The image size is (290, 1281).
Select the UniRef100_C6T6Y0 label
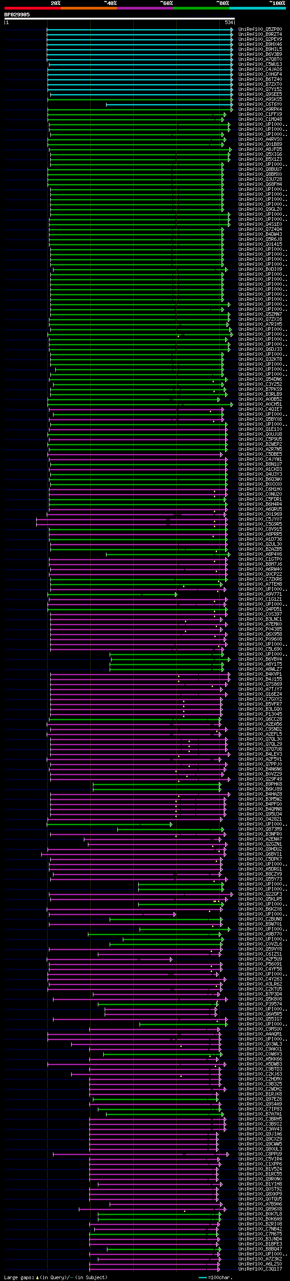click(260, 105)
